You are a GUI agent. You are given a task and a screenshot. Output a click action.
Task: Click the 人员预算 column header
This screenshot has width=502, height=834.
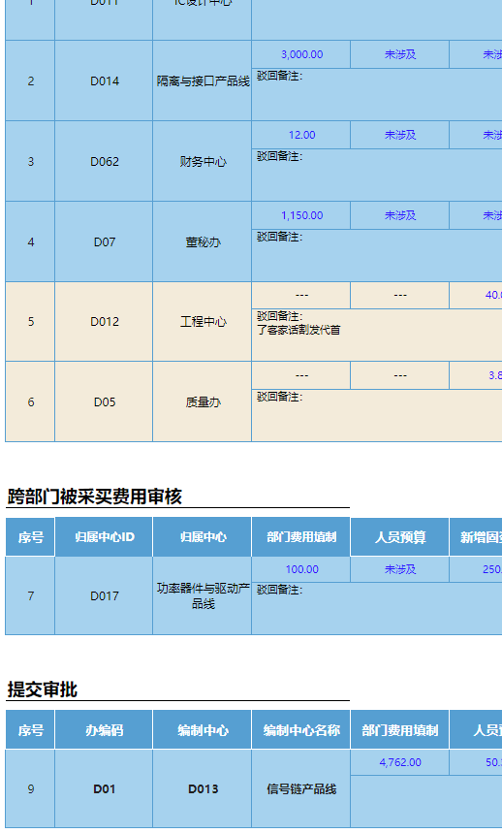coord(400,536)
